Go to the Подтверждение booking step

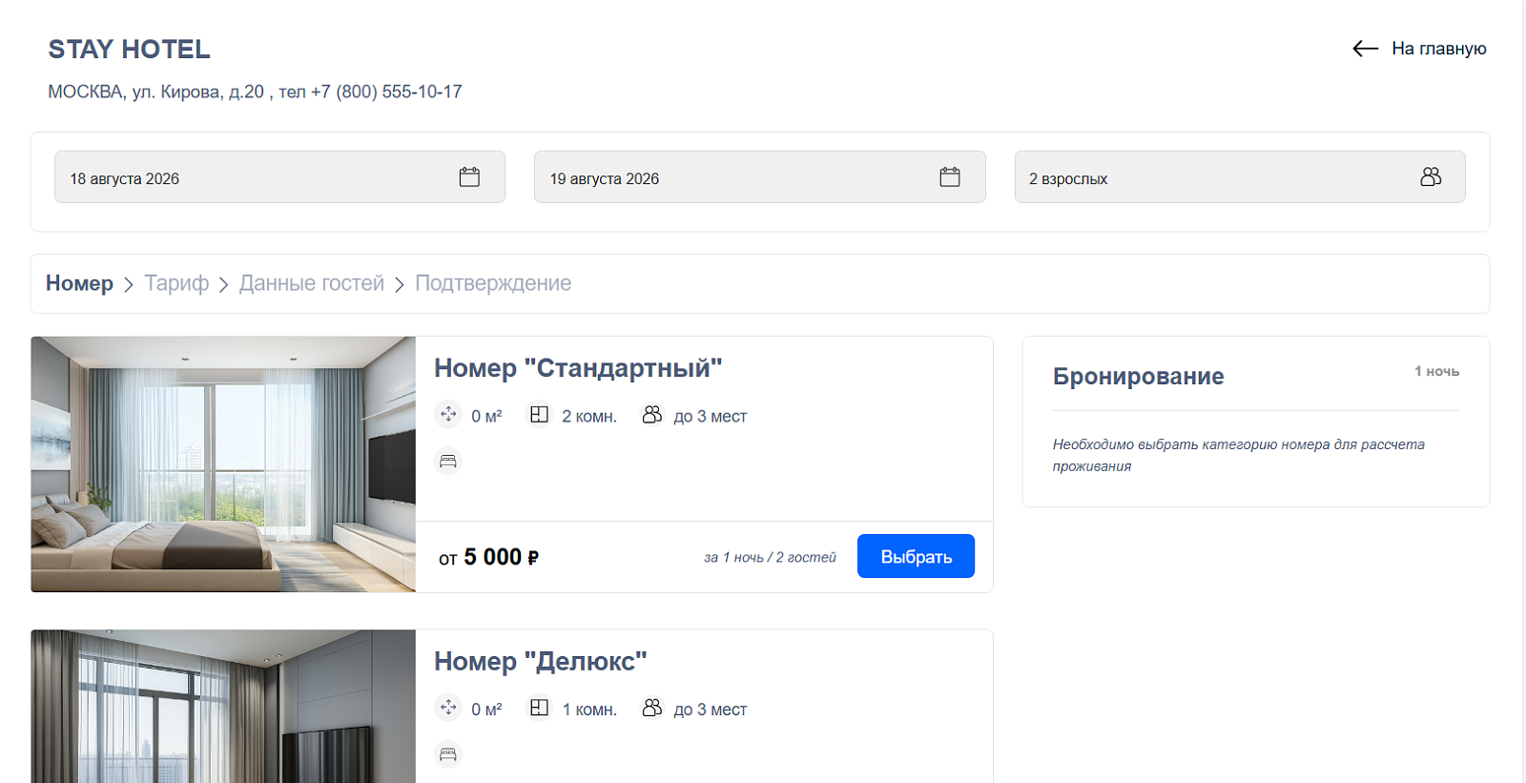[493, 283]
